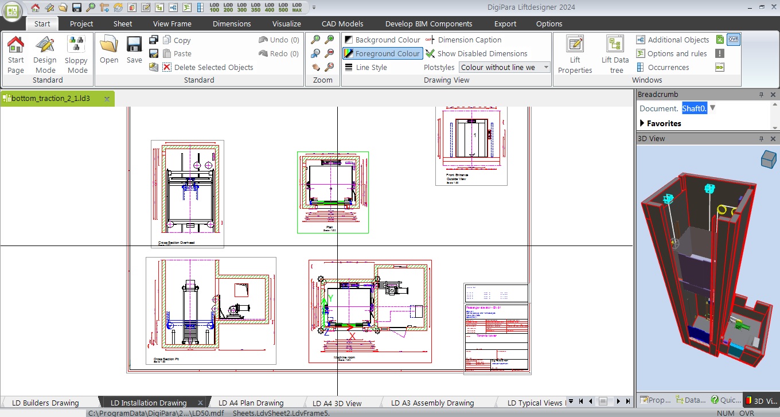This screenshot has height=417, width=780.
Task: Set level of detail to LOD 350
Action: [x=255, y=7]
